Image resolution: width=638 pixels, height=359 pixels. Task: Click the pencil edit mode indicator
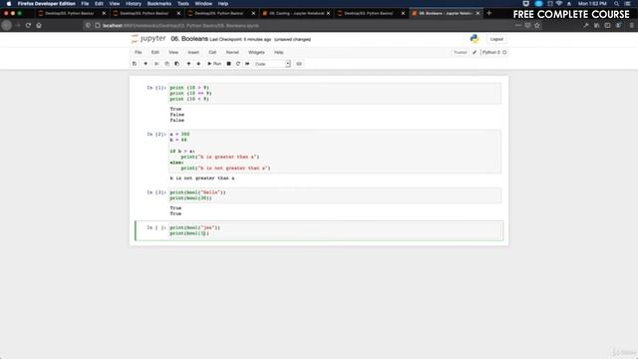[x=475, y=53]
